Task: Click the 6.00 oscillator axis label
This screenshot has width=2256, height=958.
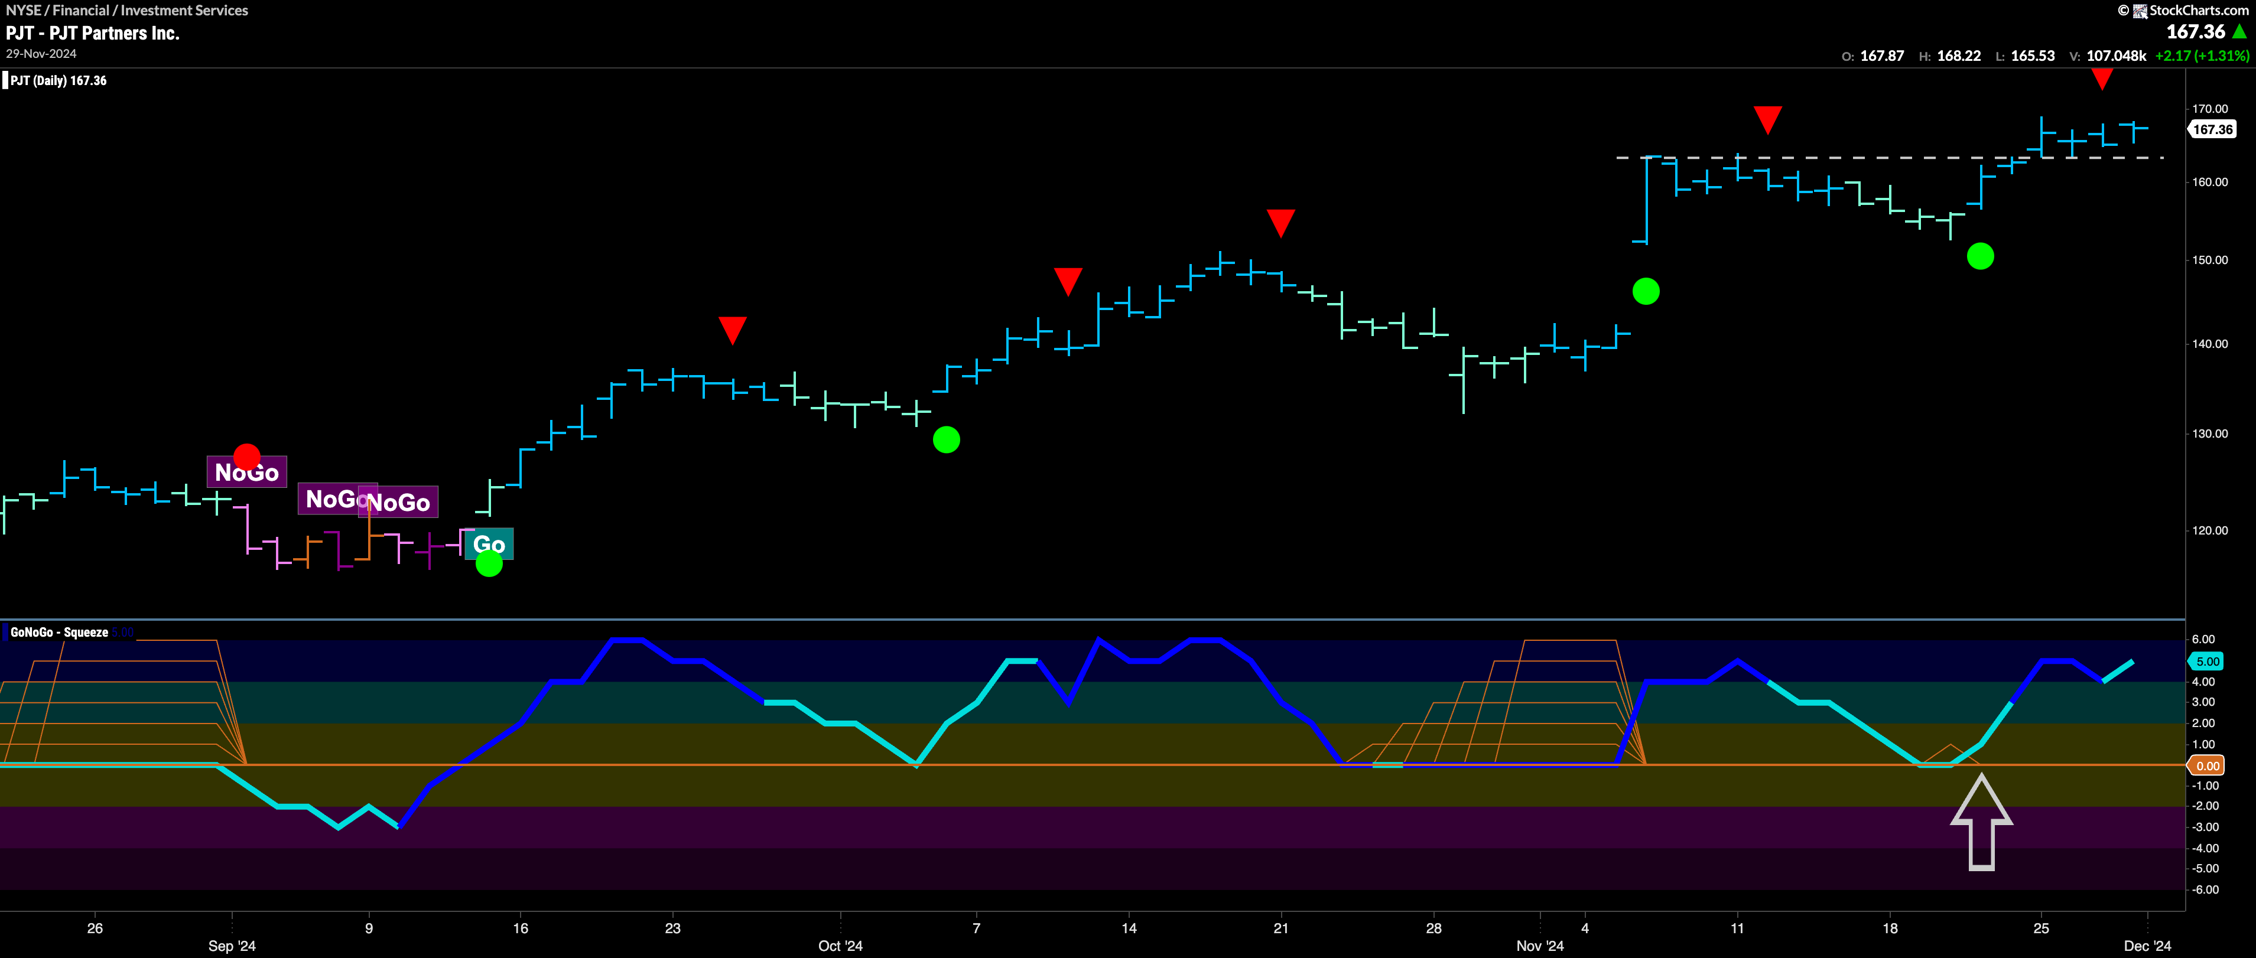Action: (2203, 640)
